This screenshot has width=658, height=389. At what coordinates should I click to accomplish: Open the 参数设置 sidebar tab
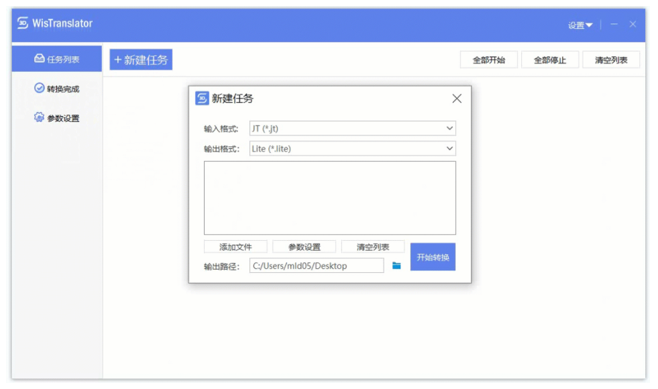click(56, 118)
